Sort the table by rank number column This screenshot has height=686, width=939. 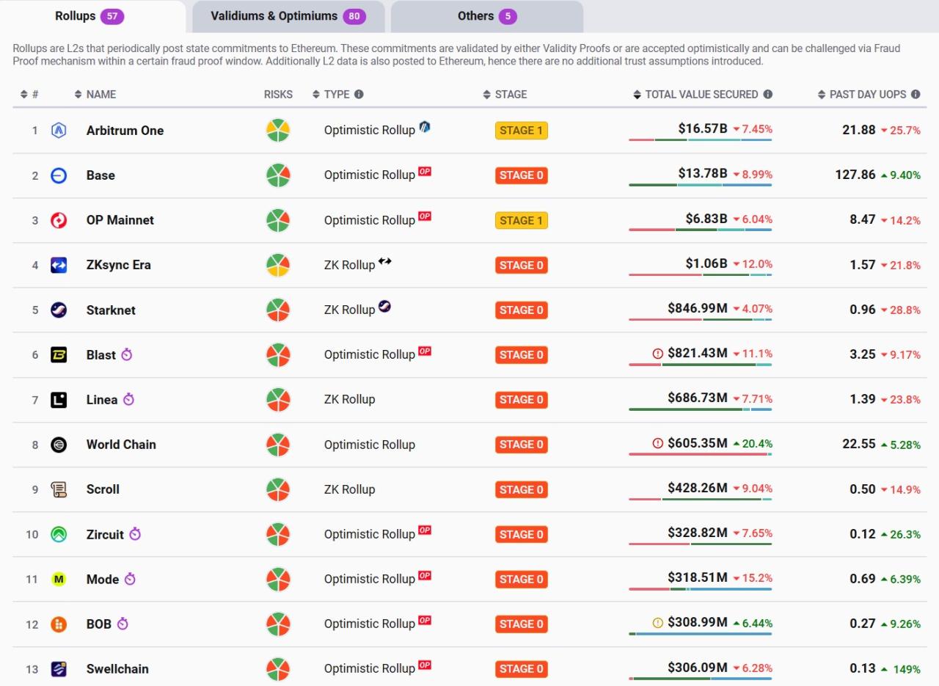point(29,95)
